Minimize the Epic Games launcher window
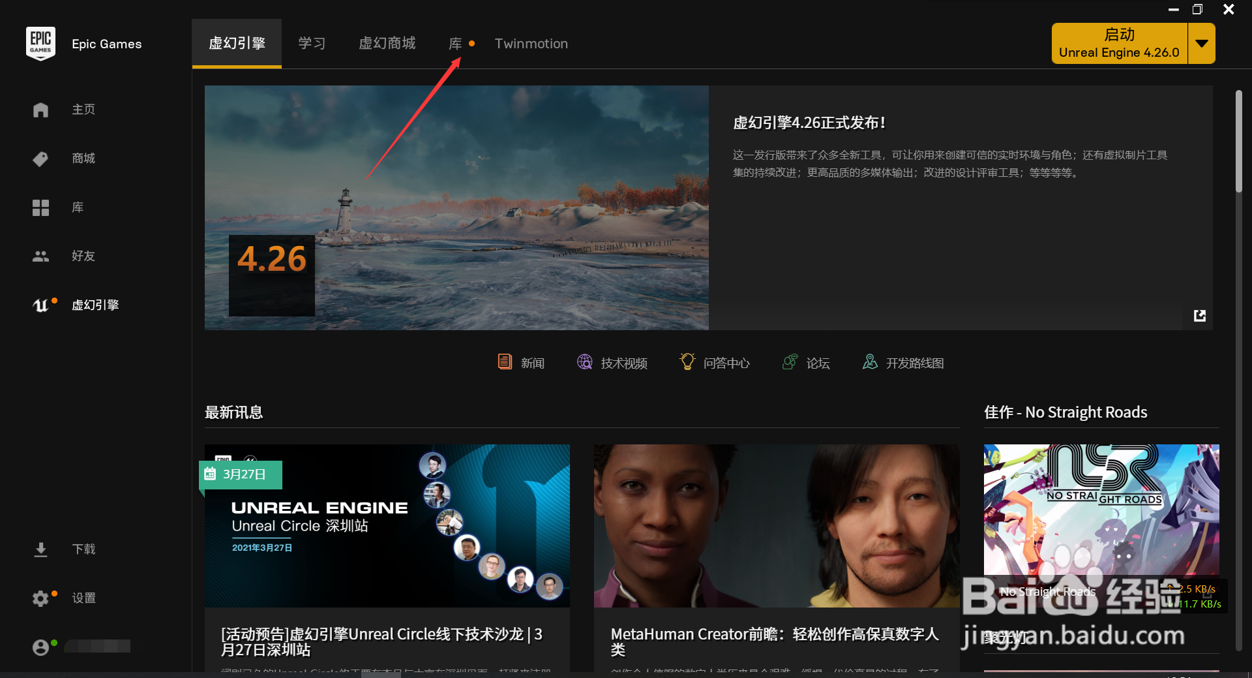The image size is (1252, 678). point(1174,9)
